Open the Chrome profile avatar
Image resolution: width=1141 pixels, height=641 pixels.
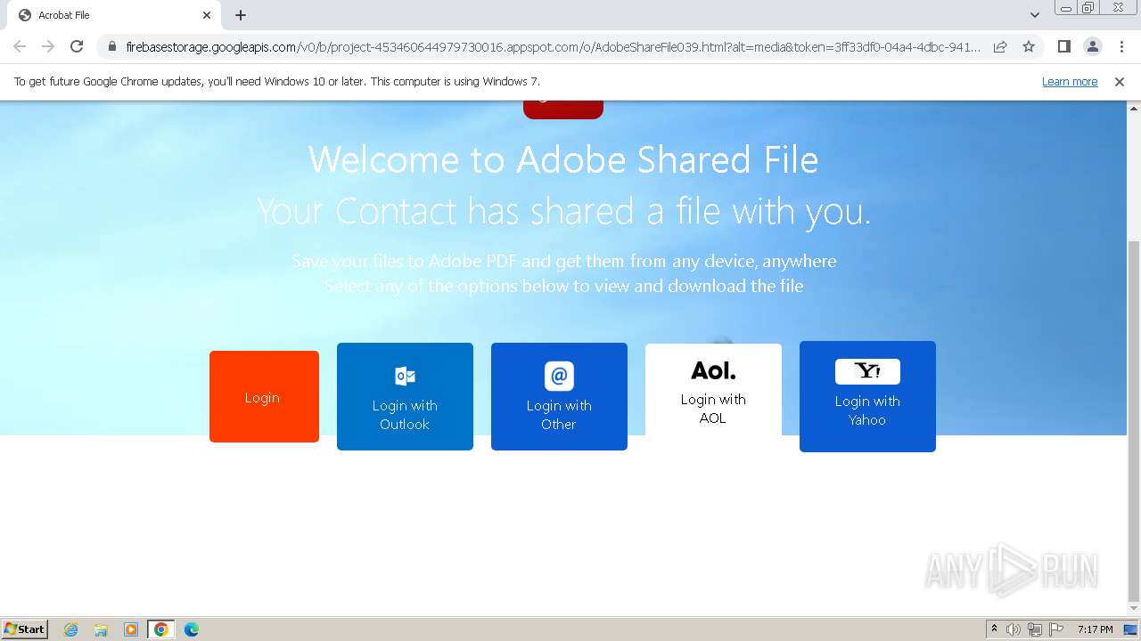pos(1093,46)
